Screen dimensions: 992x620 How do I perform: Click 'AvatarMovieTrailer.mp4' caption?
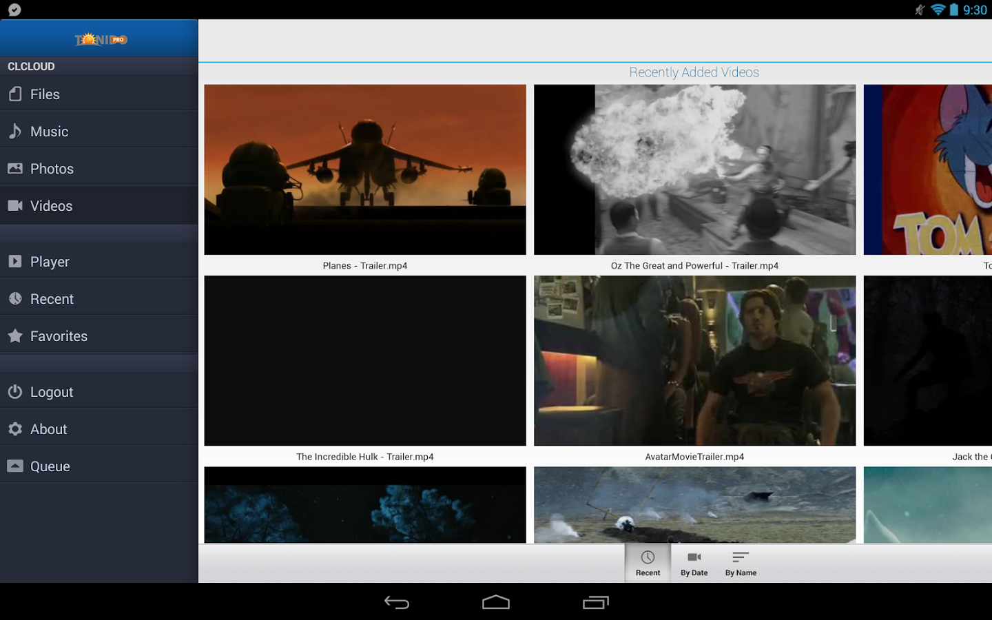pos(694,456)
